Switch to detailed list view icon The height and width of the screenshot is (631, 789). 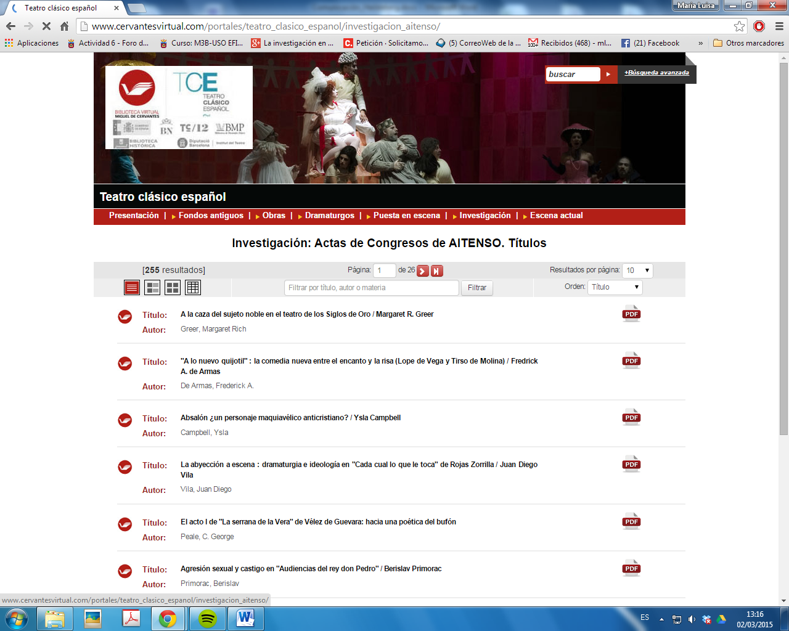152,287
